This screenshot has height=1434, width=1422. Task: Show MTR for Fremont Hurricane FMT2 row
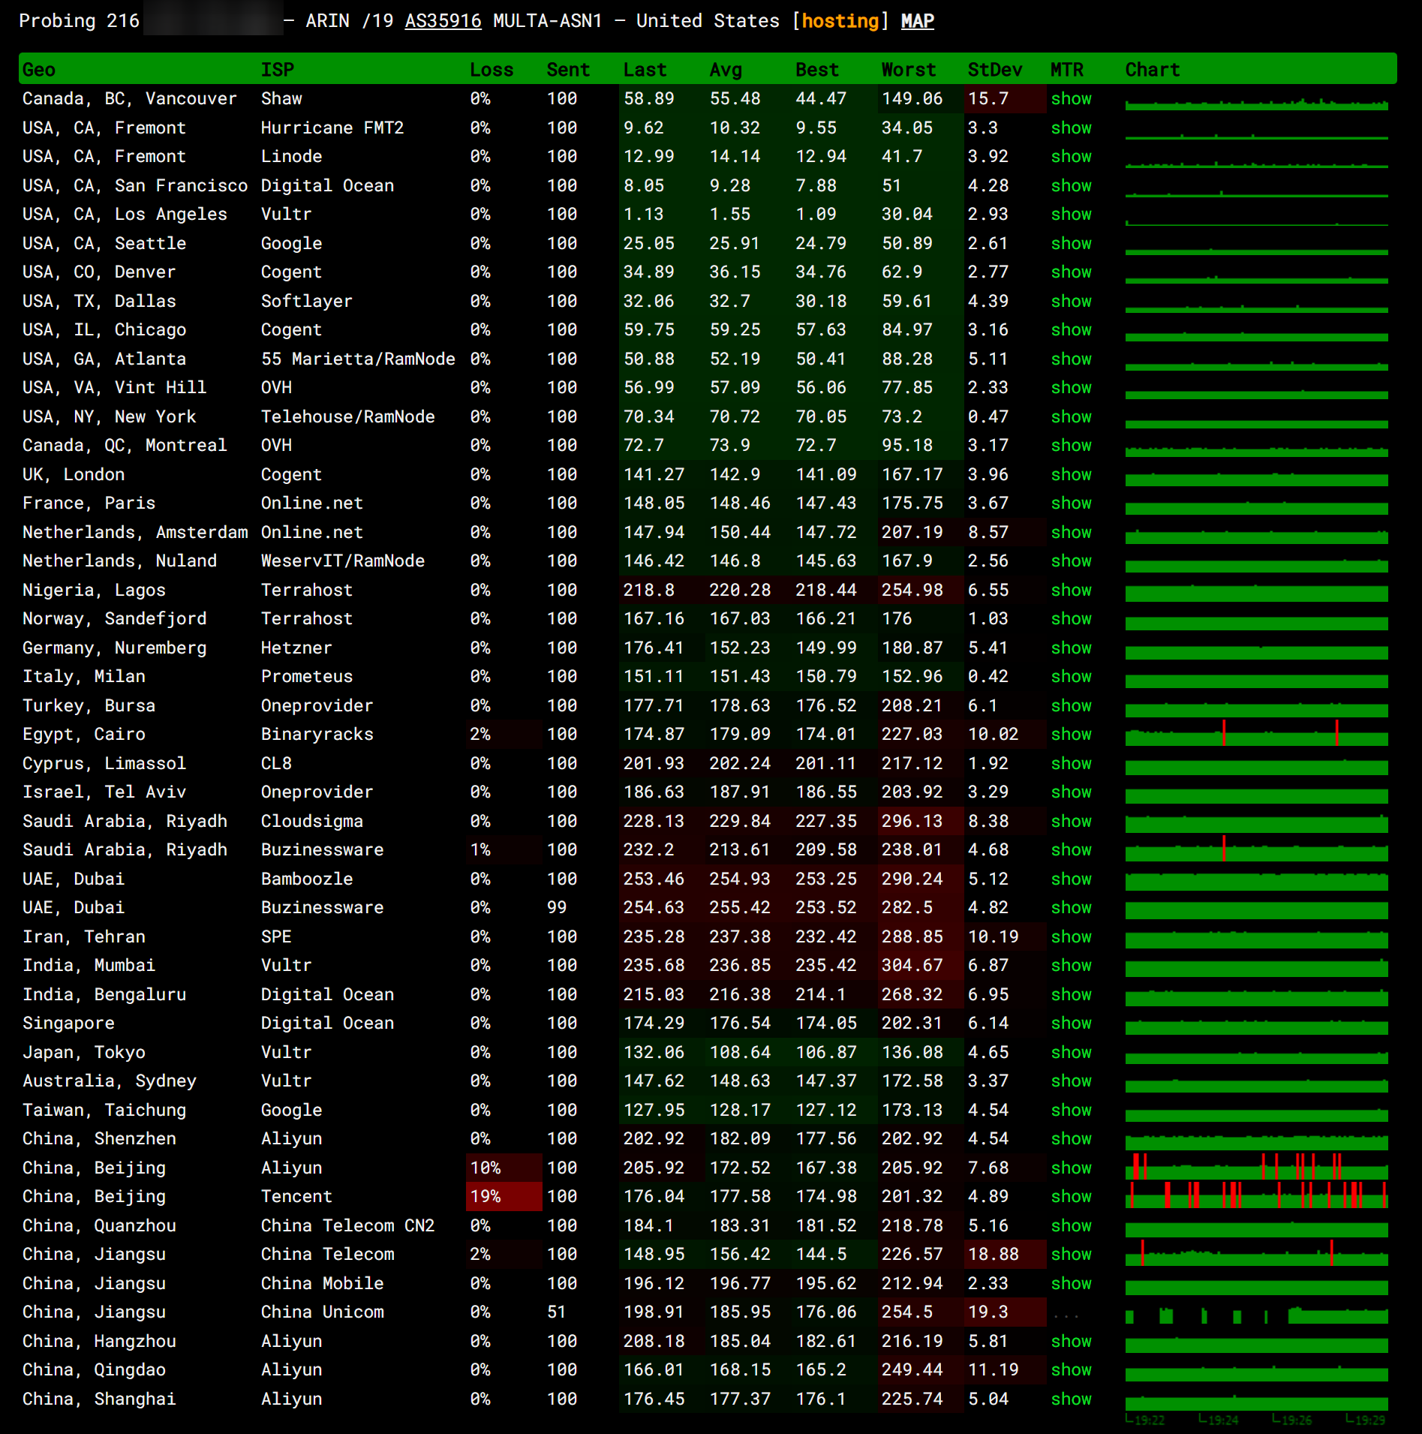pos(1071,128)
